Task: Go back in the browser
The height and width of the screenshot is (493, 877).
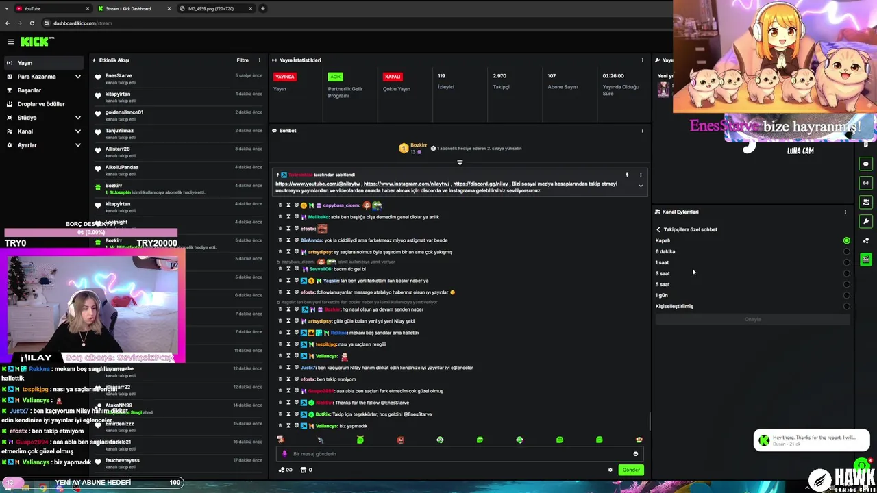Action: click(x=8, y=23)
